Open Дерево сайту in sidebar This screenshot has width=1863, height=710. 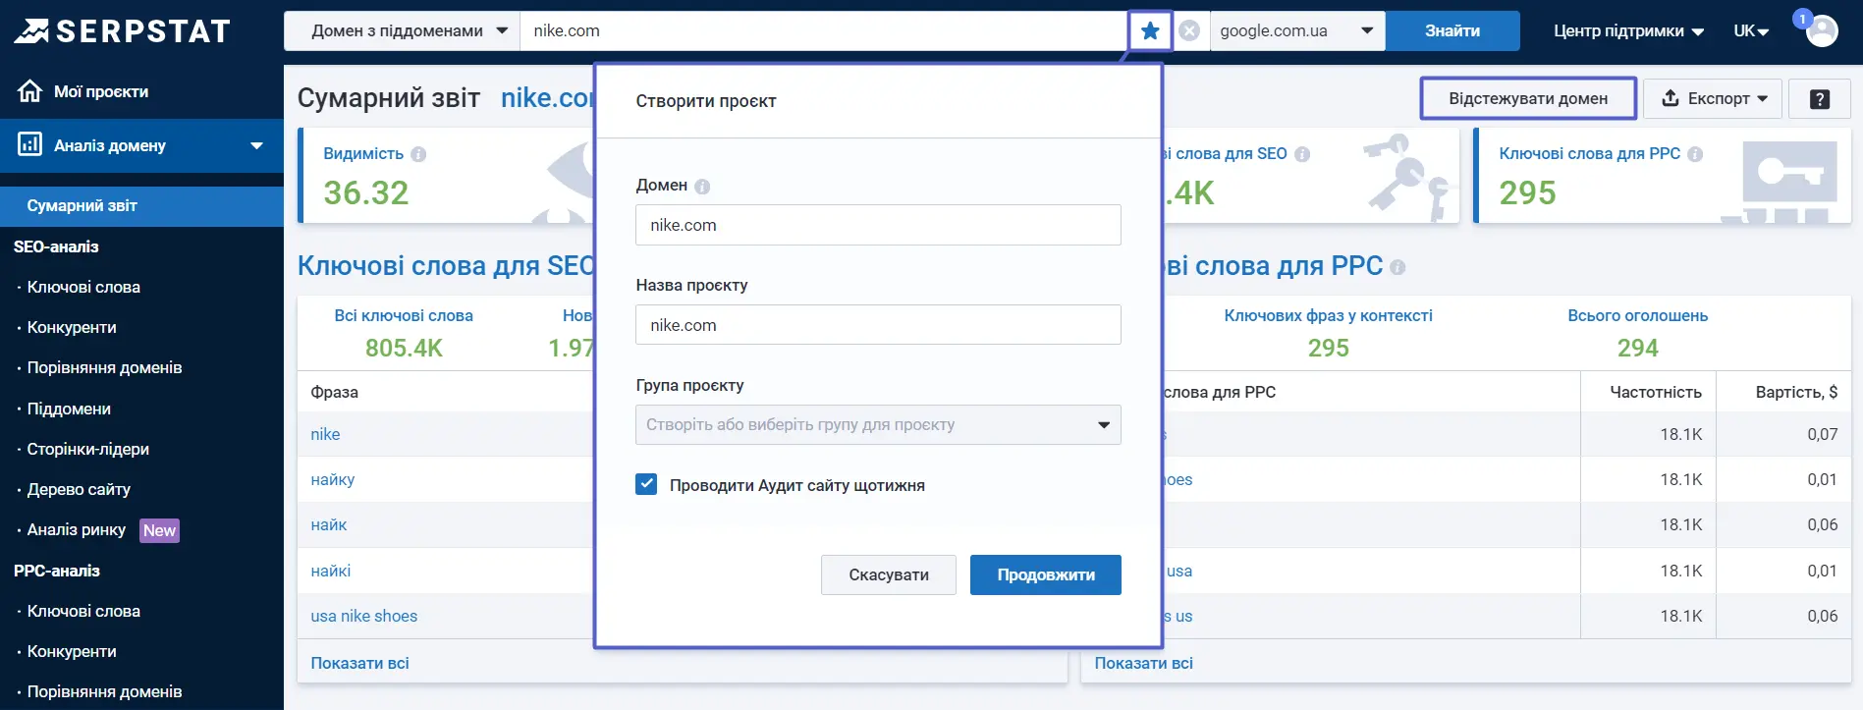point(79,490)
